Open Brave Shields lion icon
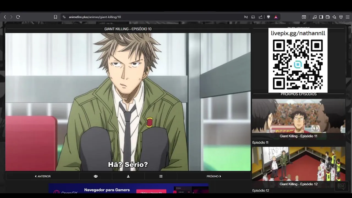352x198 pixels. coord(268,17)
